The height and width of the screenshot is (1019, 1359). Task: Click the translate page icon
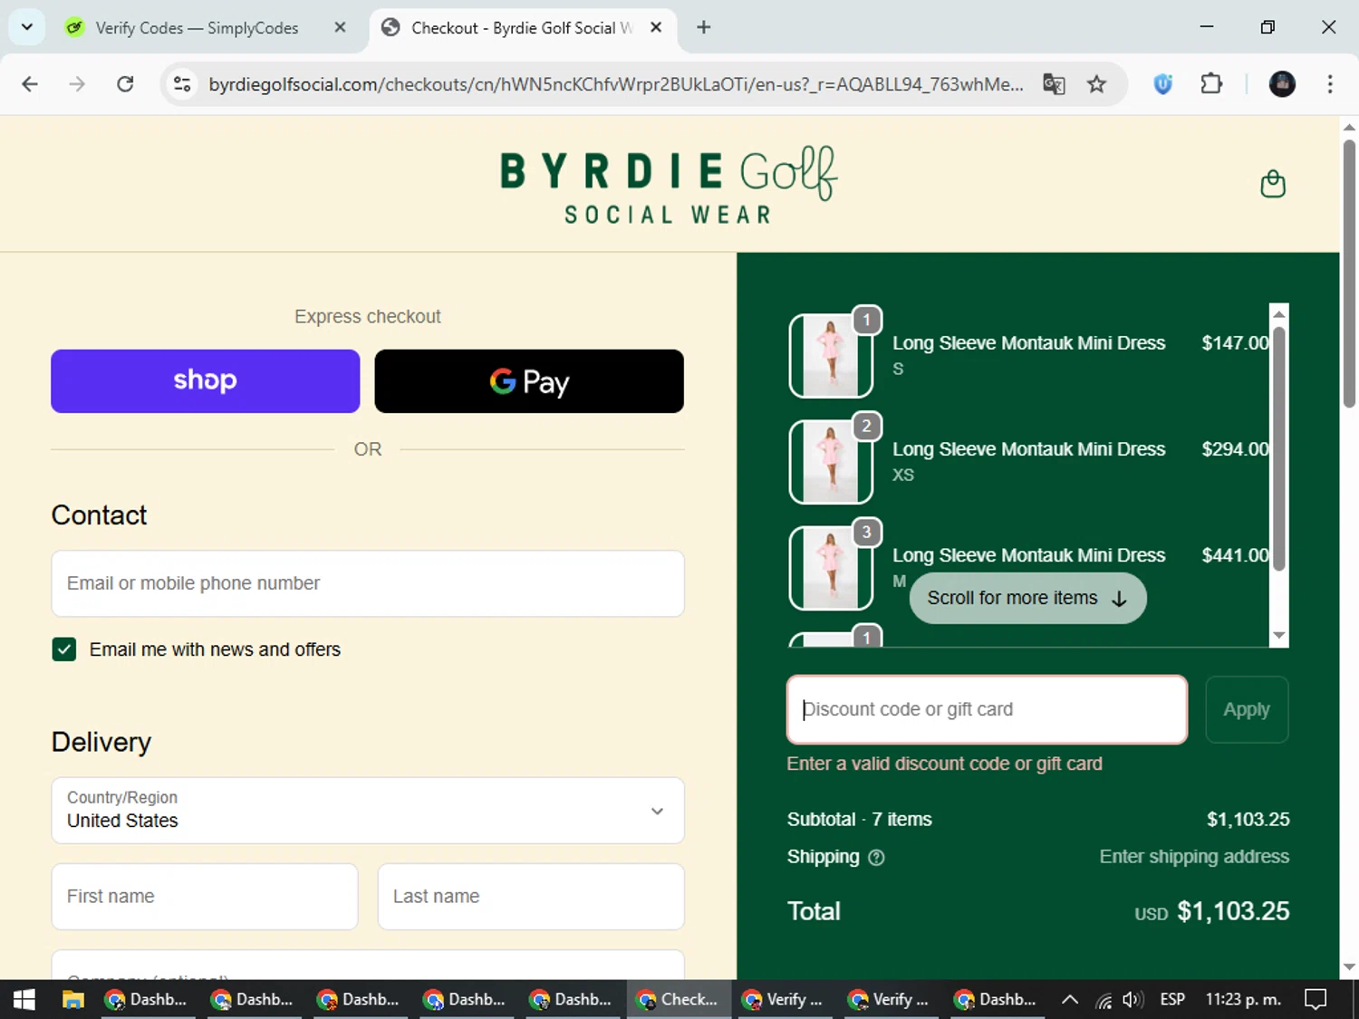(1054, 84)
